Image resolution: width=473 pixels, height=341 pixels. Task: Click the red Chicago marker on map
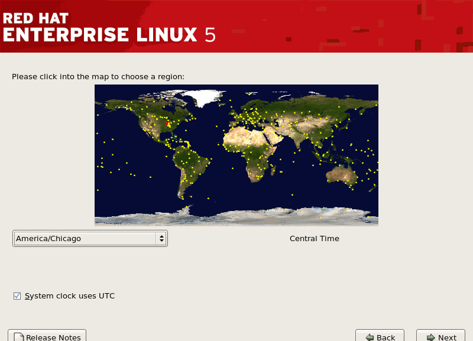pyautogui.click(x=168, y=124)
